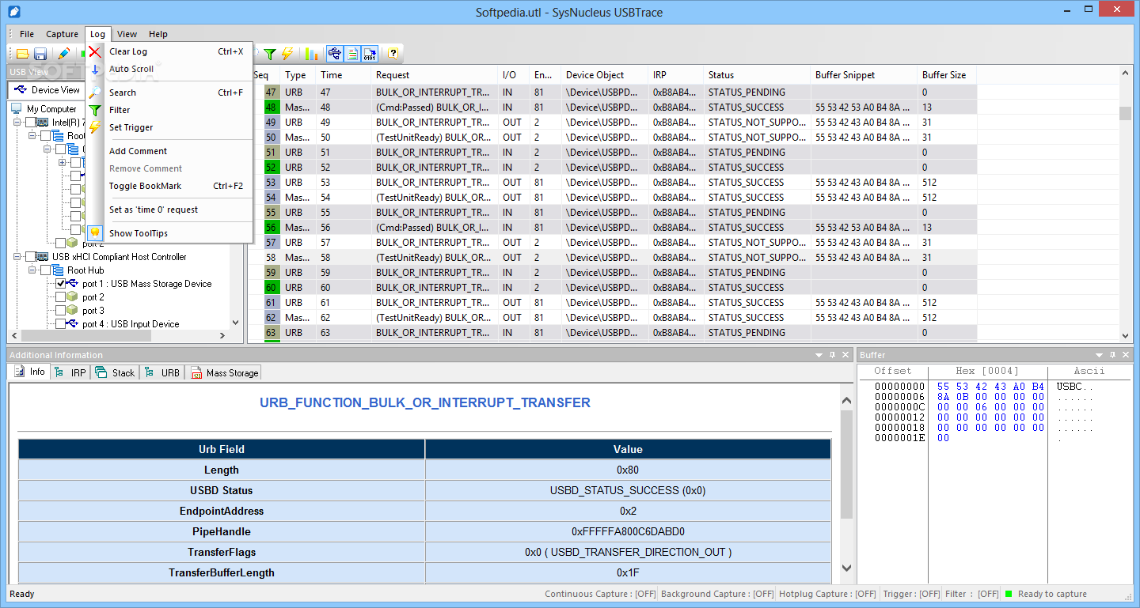Open the File menu
The image size is (1140, 608).
point(27,34)
